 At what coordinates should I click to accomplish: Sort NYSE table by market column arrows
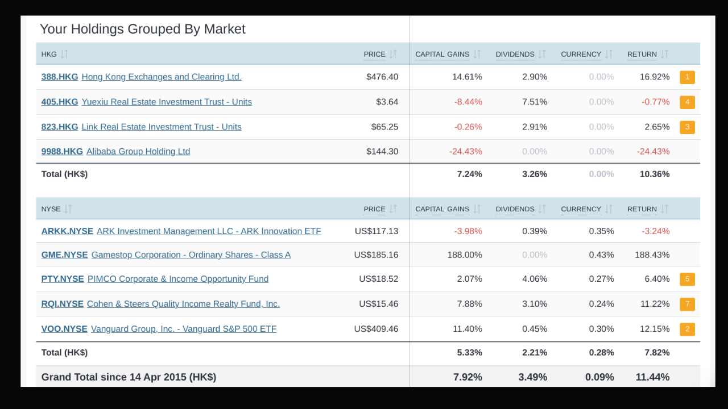[68, 209]
